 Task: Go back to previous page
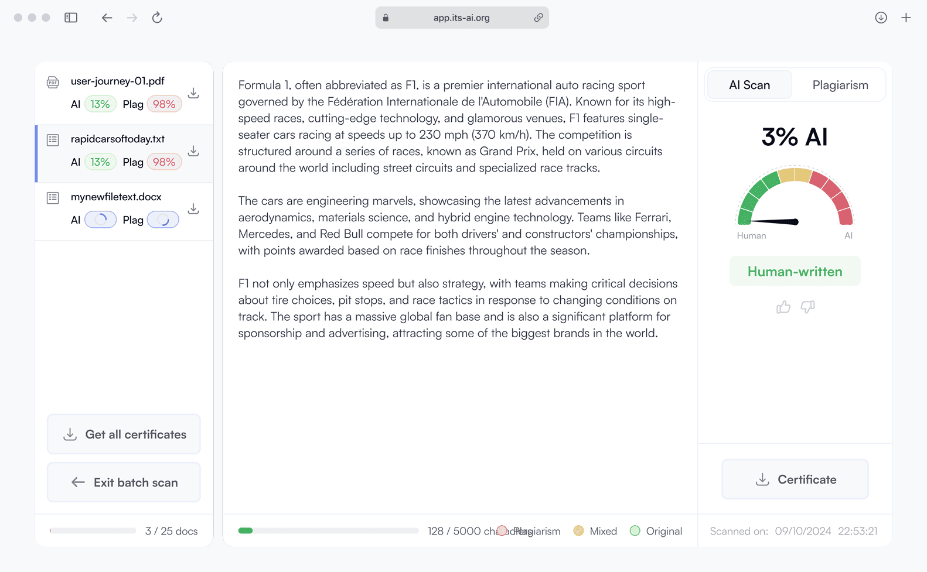pyautogui.click(x=107, y=18)
